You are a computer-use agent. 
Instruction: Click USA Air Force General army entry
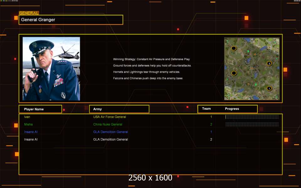click(110, 117)
